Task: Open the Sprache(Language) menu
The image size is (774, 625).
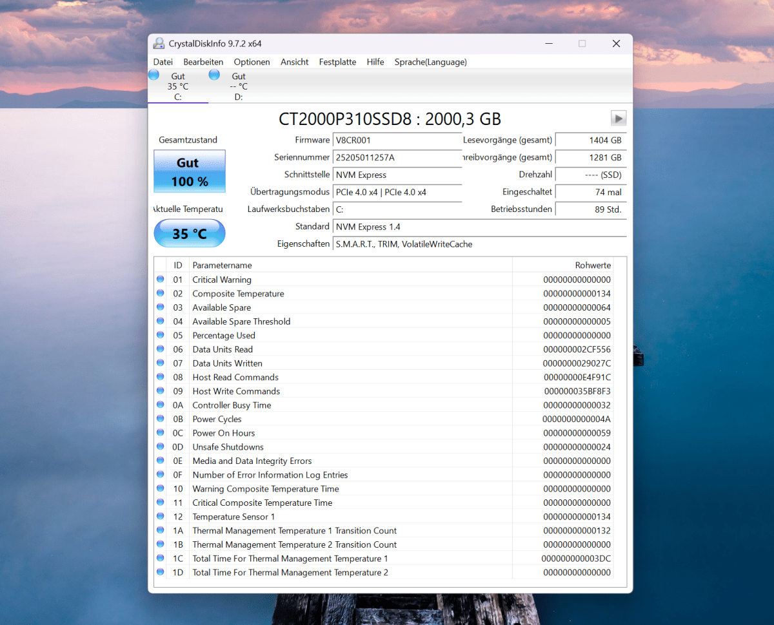Action: [432, 62]
